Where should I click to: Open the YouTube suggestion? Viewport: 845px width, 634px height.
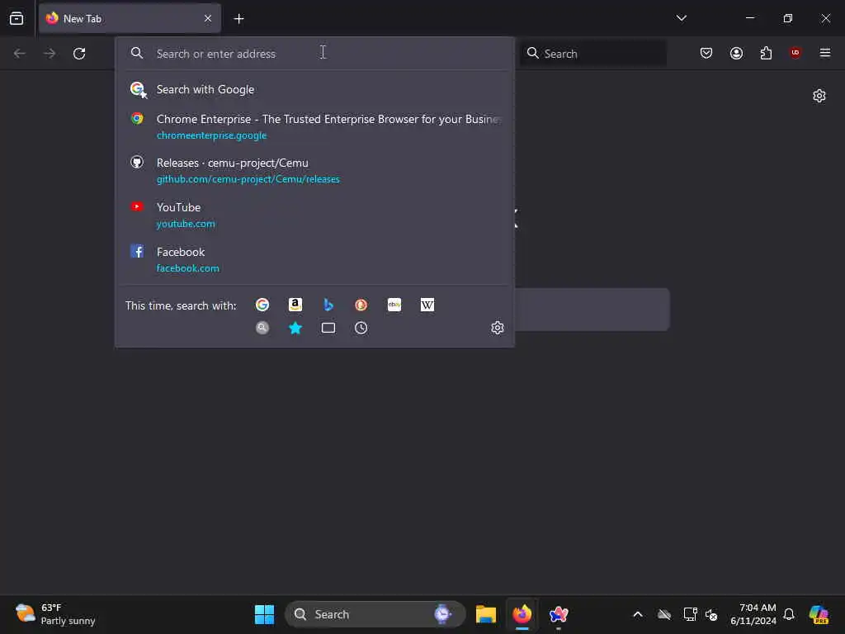click(314, 215)
